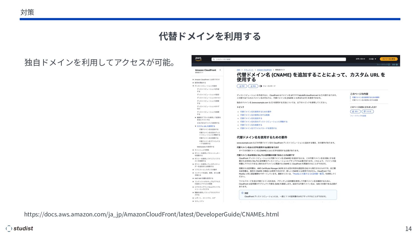Open topic link 代替ドメイン名の使用に対する制限

point(255,115)
